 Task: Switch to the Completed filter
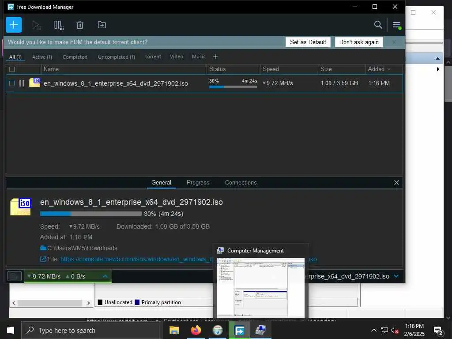tap(75, 57)
